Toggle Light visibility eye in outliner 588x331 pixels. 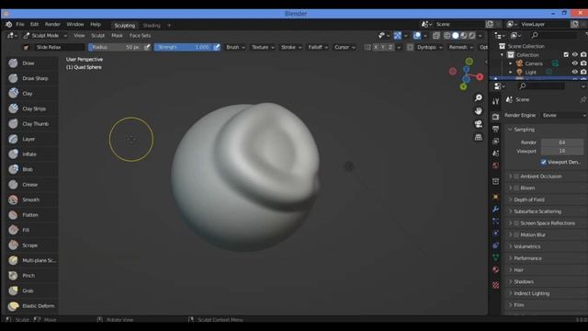[x=575, y=72]
